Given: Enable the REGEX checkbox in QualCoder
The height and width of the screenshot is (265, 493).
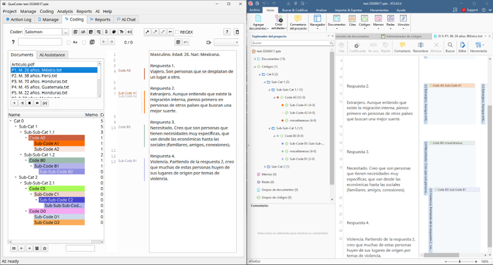Looking at the screenshot, I should (x=177, y=32).
